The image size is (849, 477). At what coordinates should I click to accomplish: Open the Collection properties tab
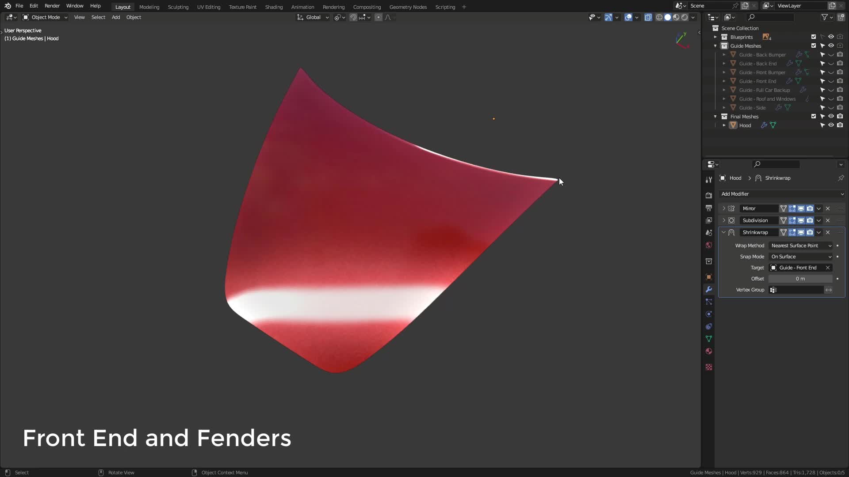[709, 261]
